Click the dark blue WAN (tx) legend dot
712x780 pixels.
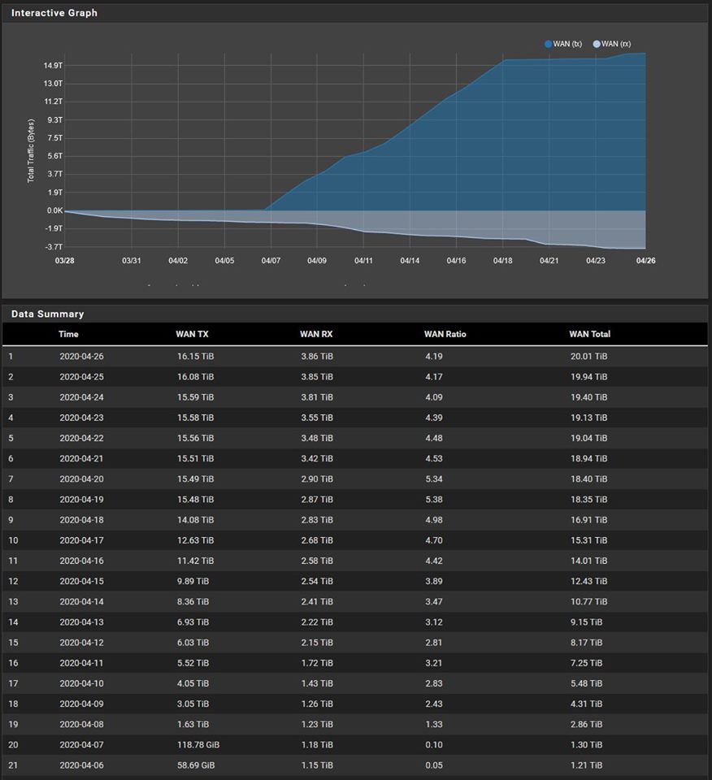coord(549,44)
